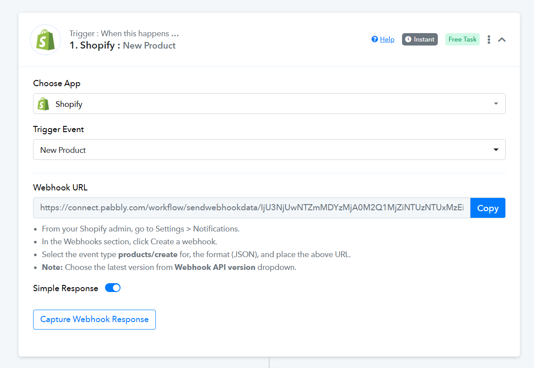Open the three-dot step options menu
Image resolution: width=534 pixels, height=368 pixels.
tap(489, 39)
